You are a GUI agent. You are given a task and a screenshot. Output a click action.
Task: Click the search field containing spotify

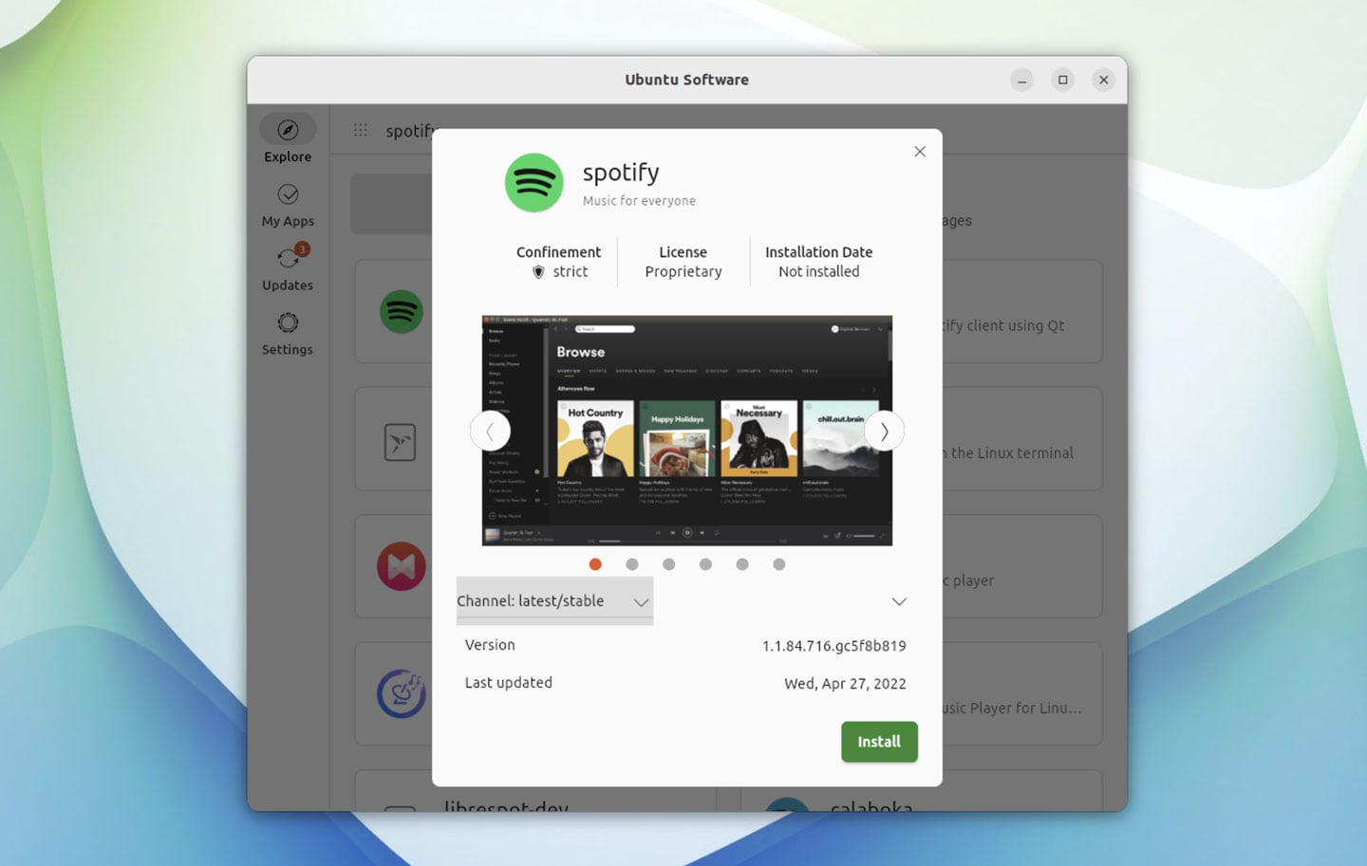coord(409,130)
